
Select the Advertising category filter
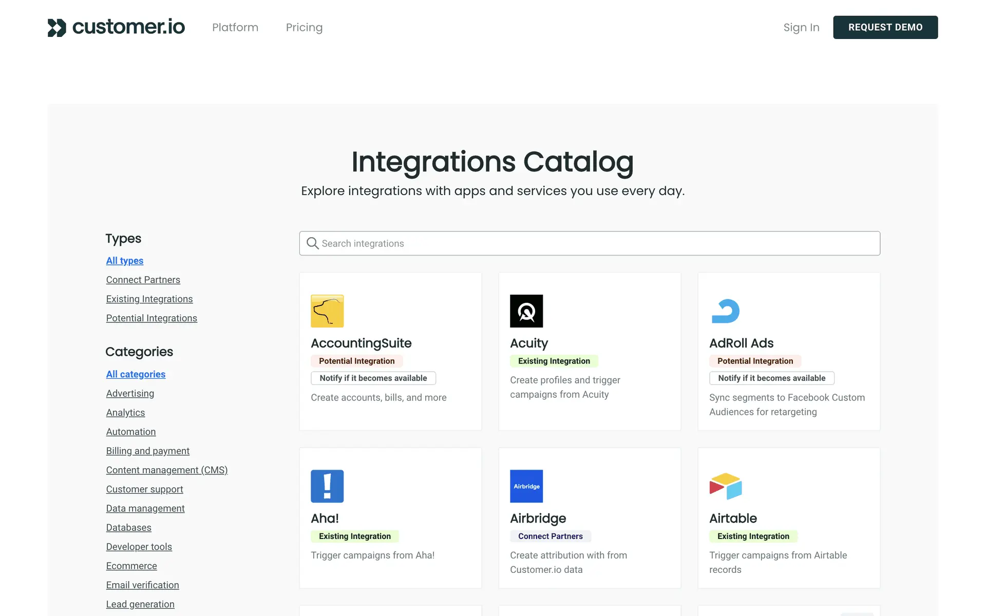(x=130, y=393)
